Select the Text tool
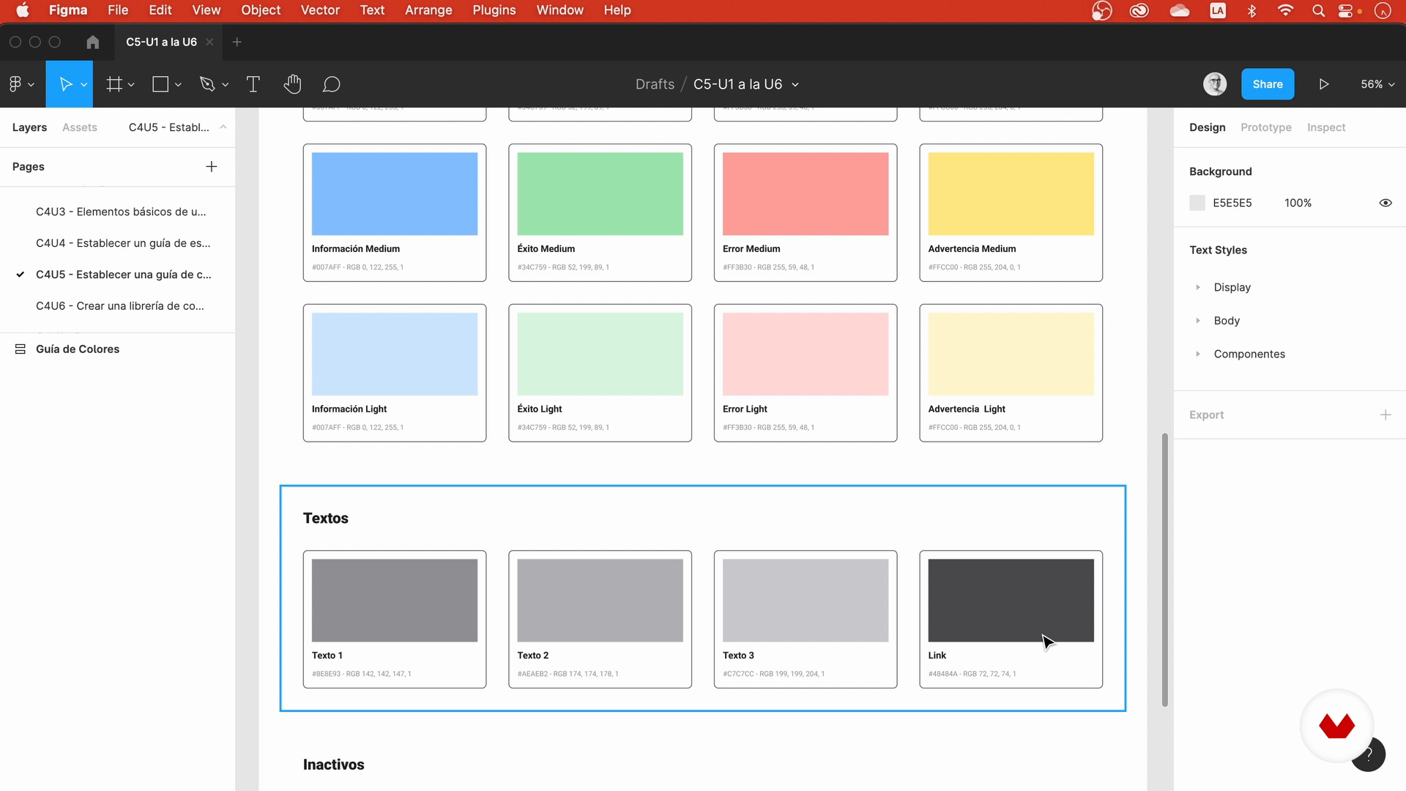 point(253,84)
